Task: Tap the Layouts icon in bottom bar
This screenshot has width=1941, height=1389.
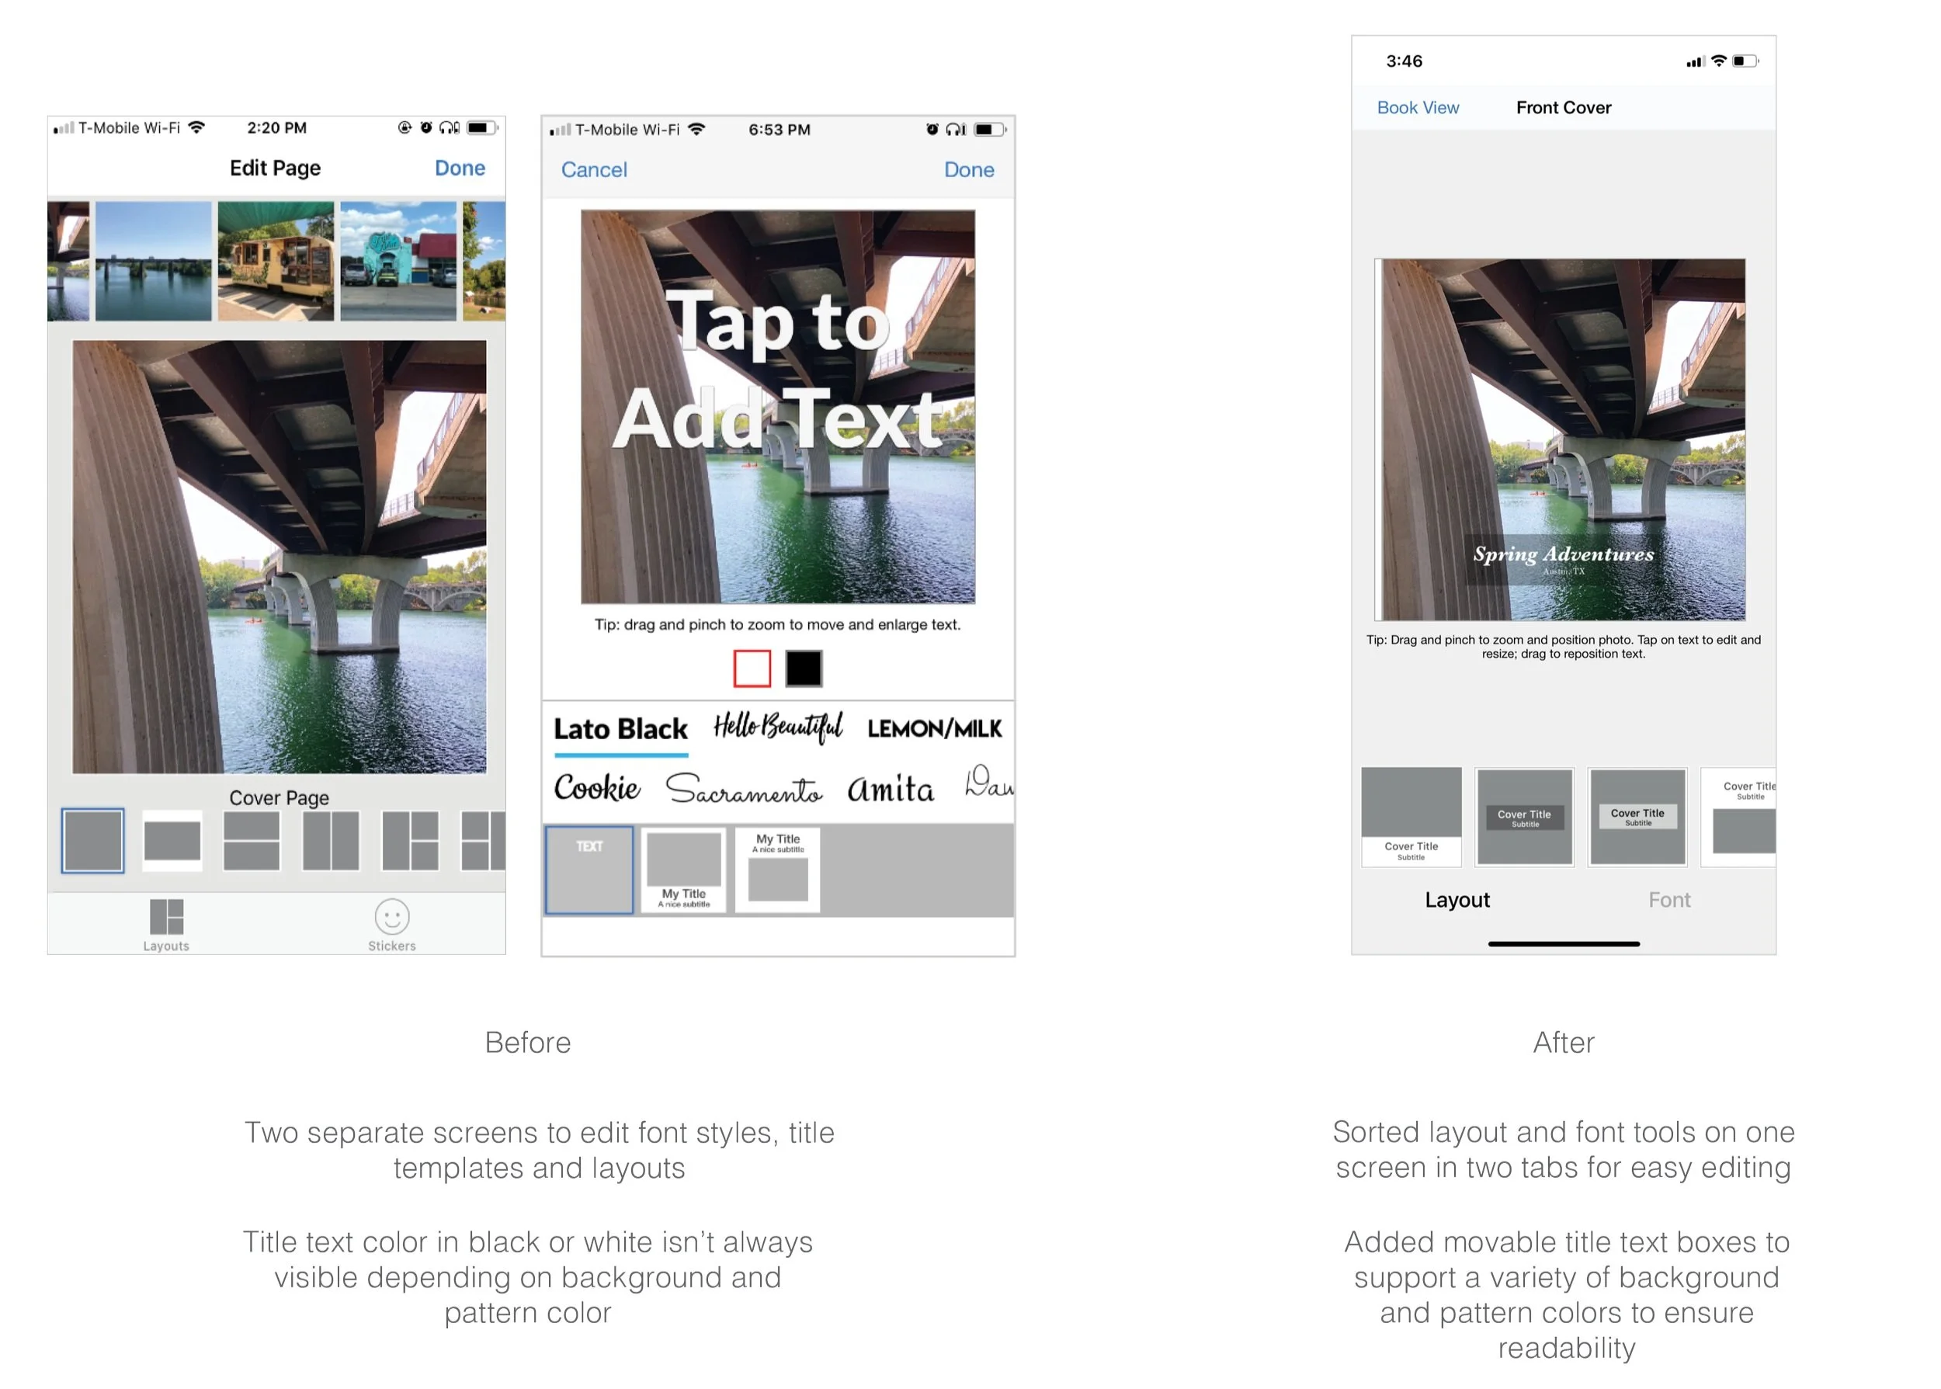Action: coord(166,924)
